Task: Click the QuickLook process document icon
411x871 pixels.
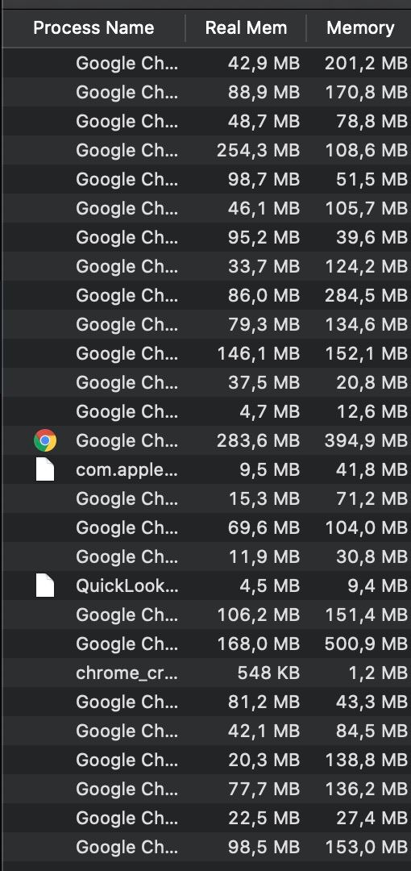Action: (x=45, y=586)
